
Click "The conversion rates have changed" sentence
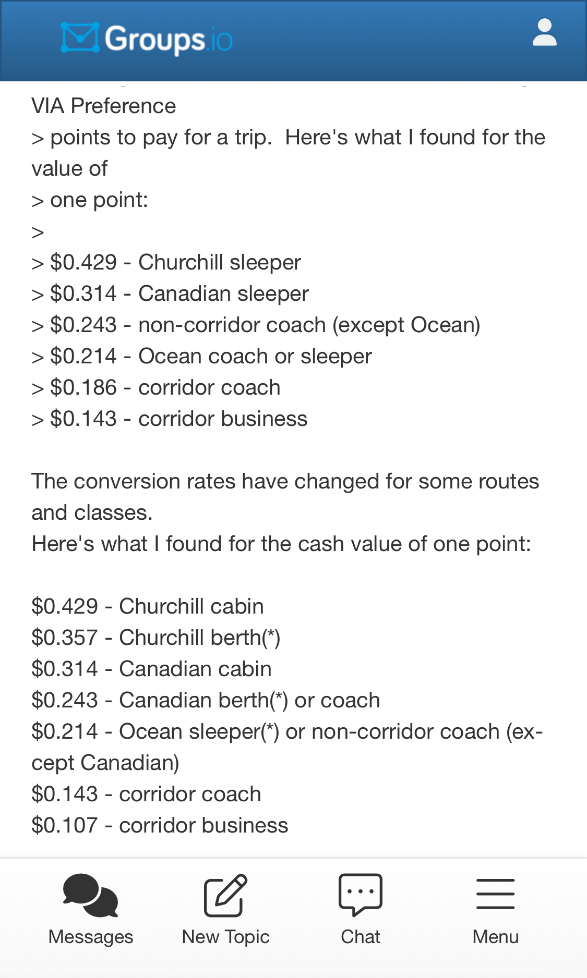click(x=285, y=481)
